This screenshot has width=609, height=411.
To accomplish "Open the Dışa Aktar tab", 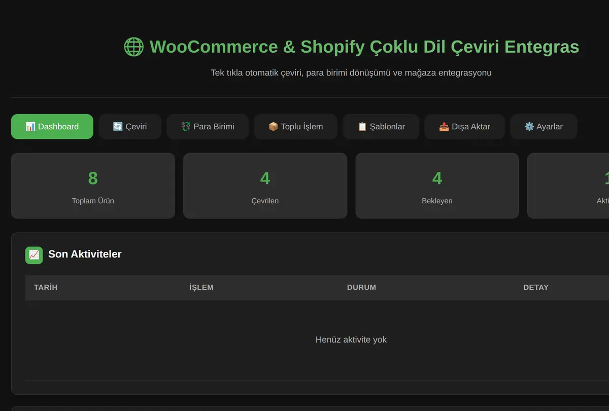I will 464,127.
